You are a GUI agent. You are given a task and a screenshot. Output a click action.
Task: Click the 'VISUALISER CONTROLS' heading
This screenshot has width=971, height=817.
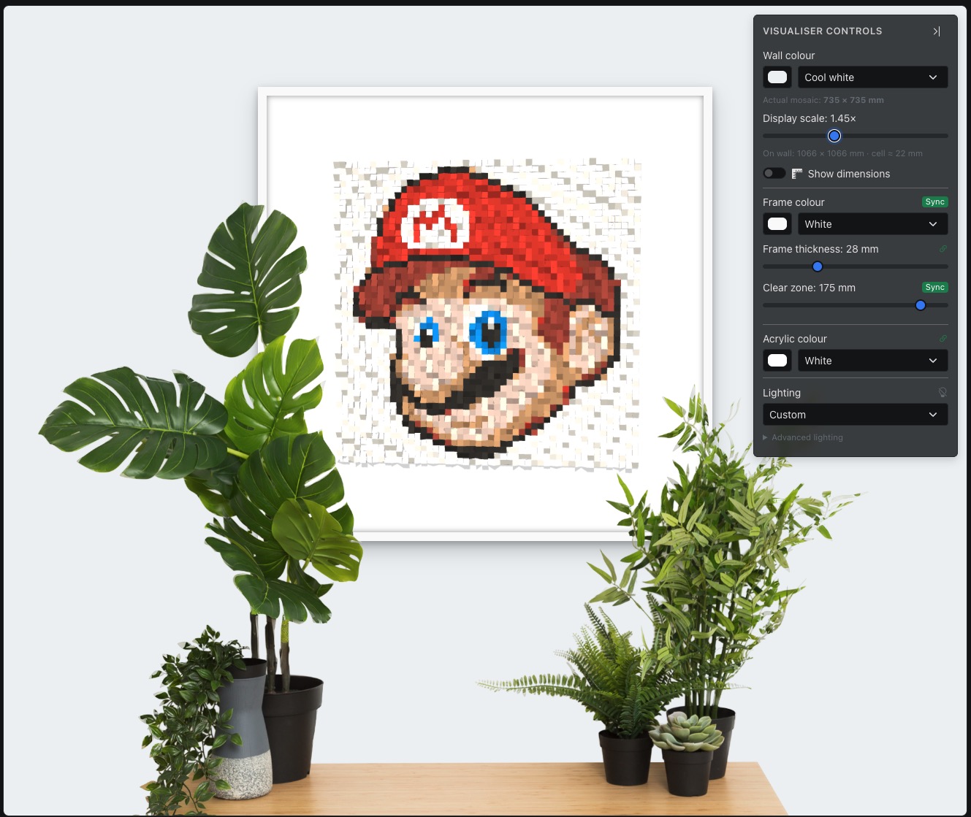click(823, 31)
